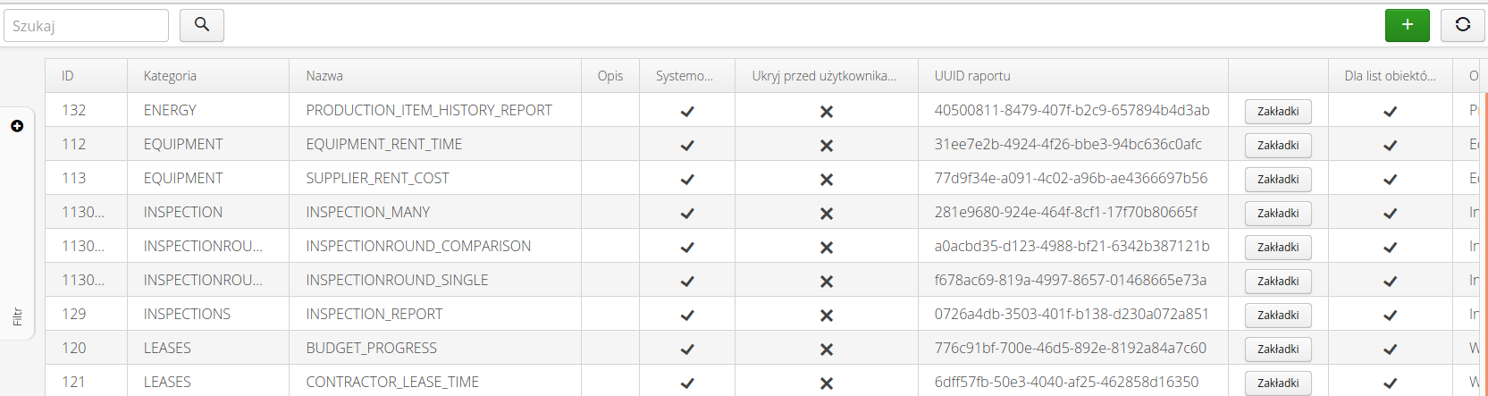1488x396 pixels.
Task: Sort by the Kategoria column header
Action: point(170,76)
